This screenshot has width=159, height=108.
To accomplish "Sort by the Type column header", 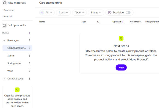I will click(84, 22).
